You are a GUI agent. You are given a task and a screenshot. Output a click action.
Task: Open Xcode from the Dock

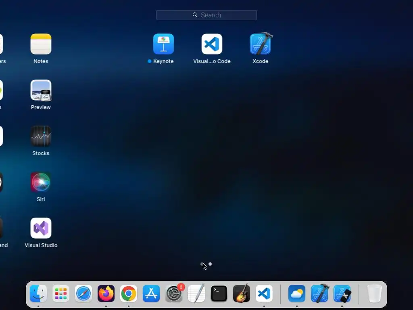(x=319, y=293)
